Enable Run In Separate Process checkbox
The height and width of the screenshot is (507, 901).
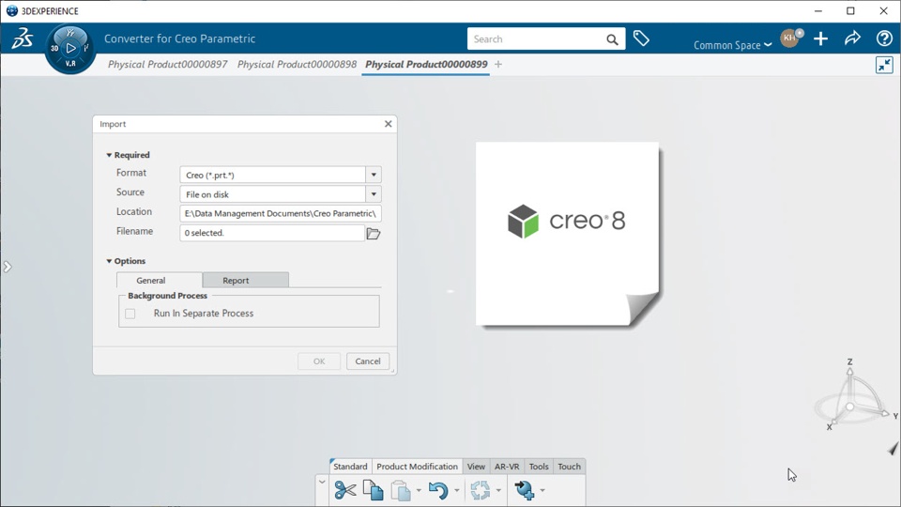click(130, 314)
